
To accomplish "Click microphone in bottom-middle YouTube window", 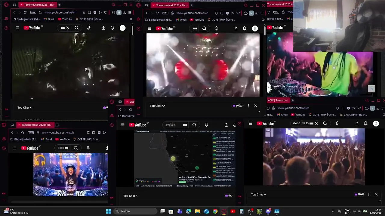I will coord(206,125).
